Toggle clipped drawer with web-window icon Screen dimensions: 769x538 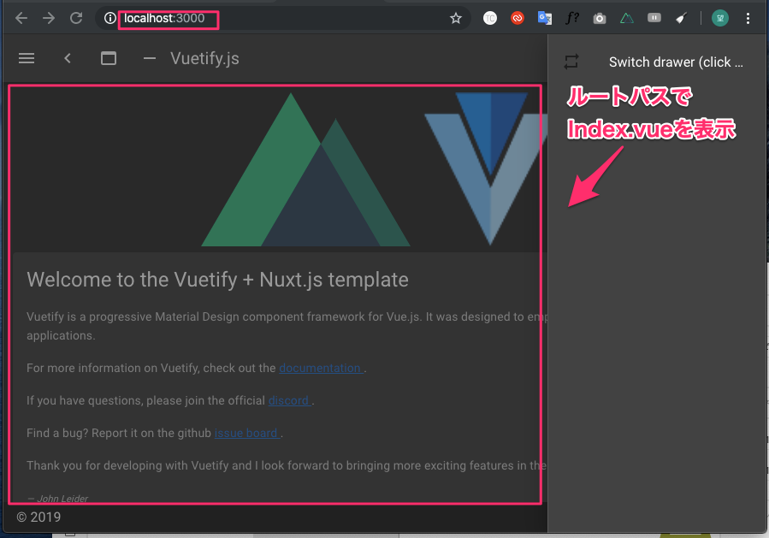coord(109,58)
